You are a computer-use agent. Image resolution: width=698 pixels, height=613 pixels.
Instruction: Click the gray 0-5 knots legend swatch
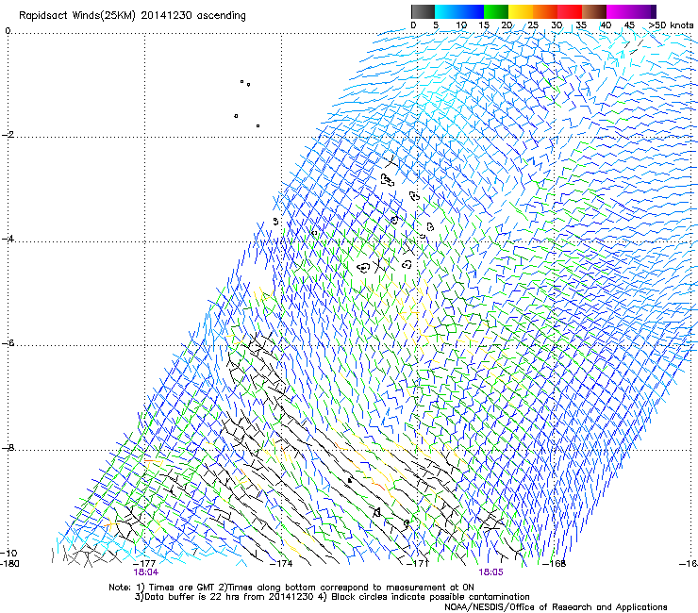click(x=423, y=11)
